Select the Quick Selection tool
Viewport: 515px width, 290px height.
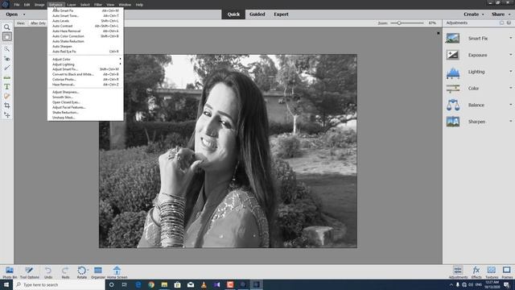point(7,49)
